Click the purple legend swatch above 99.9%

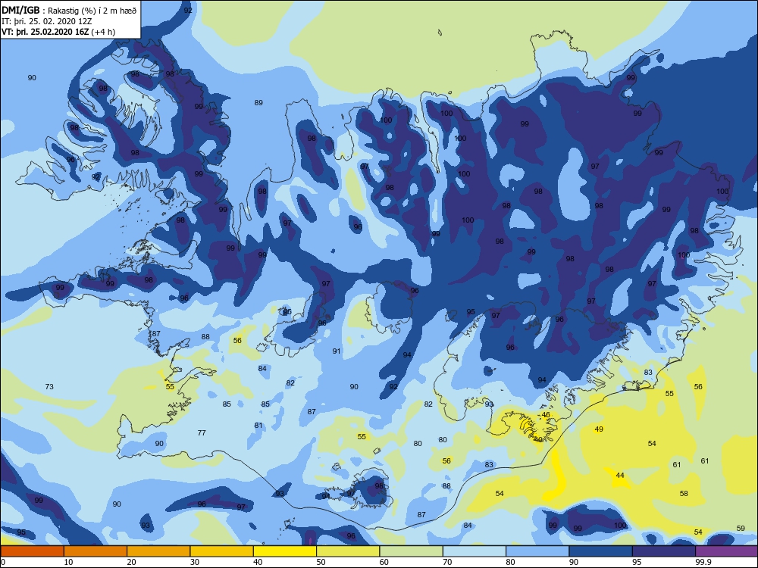[x=727, y=551]
